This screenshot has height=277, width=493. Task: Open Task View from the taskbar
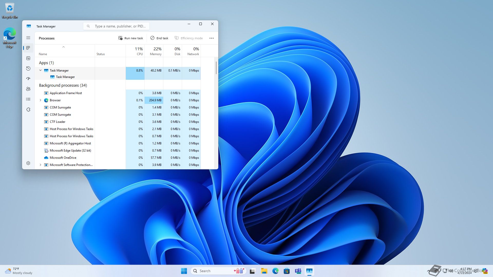coord(253,271)
